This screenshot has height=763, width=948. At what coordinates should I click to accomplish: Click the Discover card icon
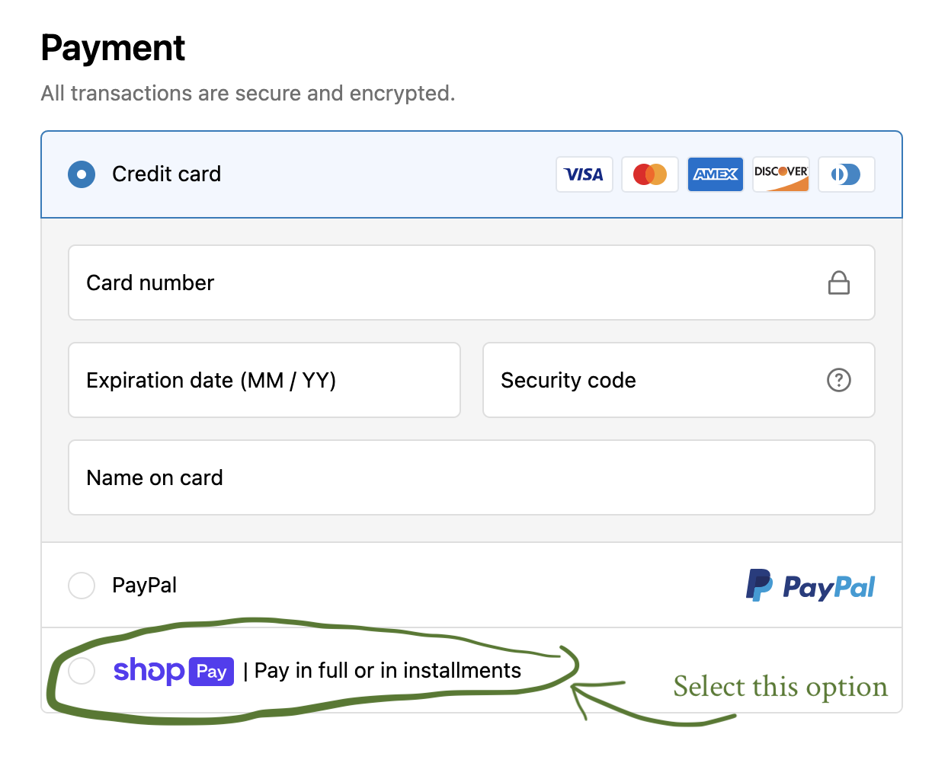[x=780, y=174]
